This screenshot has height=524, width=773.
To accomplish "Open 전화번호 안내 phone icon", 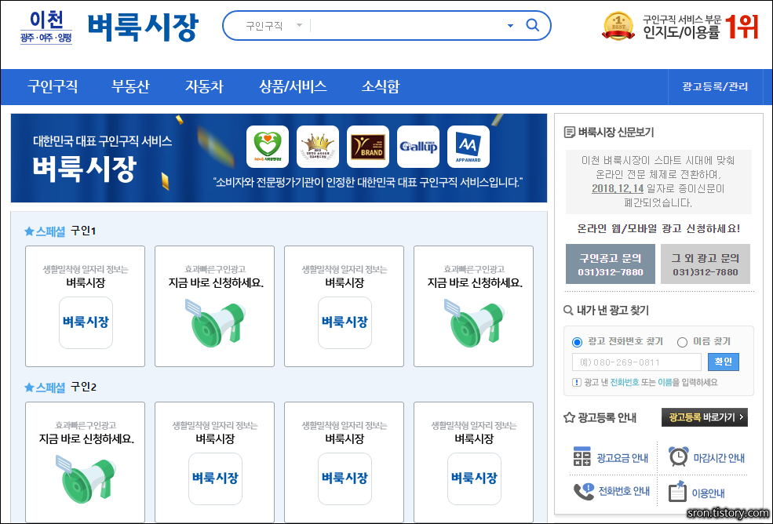I will pos(584,492).
